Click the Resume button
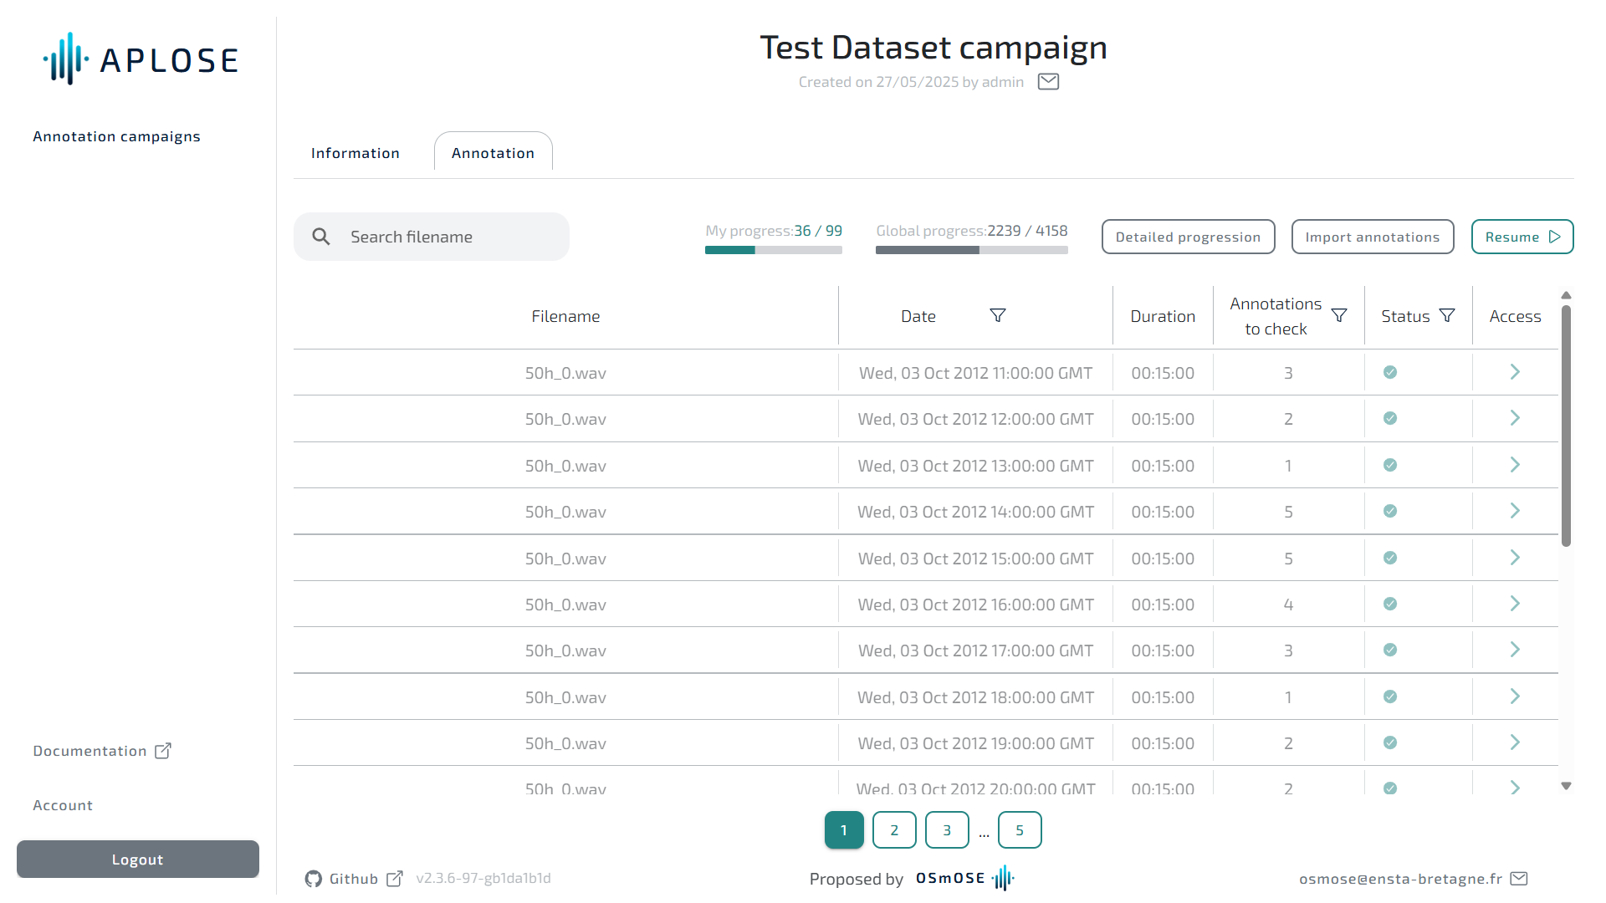Viewport: 1606px width, 903px height. tap(1522, 237)
